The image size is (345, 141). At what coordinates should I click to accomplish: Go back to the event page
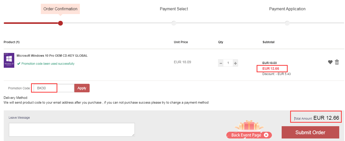(249, 135)
